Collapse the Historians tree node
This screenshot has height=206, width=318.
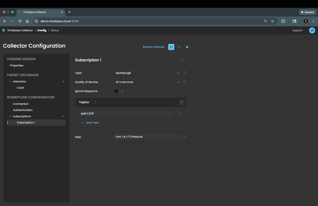pos(10,81)
